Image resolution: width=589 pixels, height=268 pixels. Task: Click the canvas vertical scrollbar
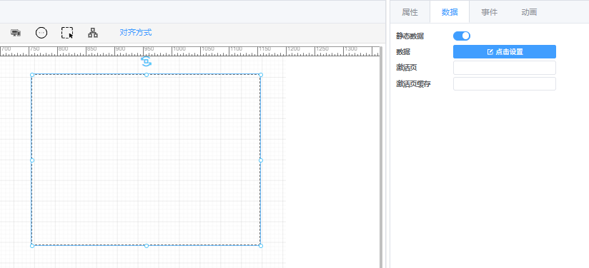pos(381,158)
